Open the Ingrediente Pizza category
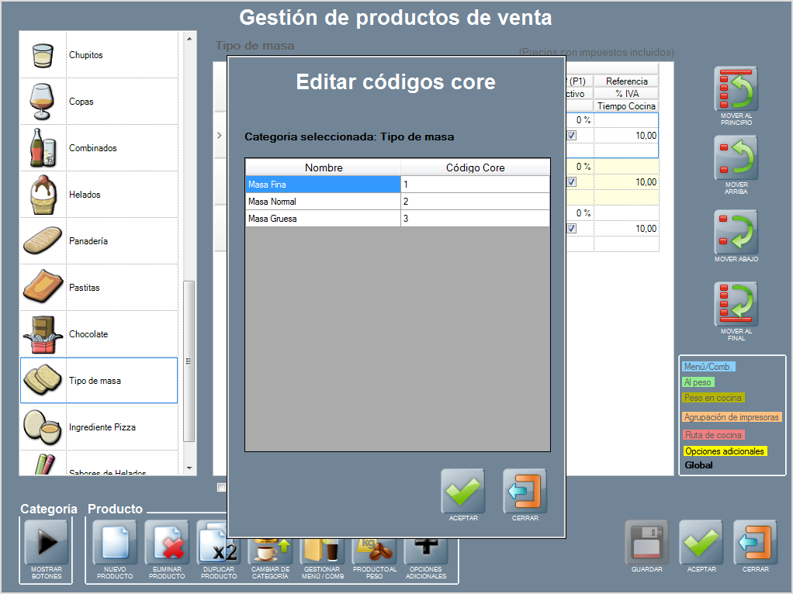The image size is (793, 594). 99,427
